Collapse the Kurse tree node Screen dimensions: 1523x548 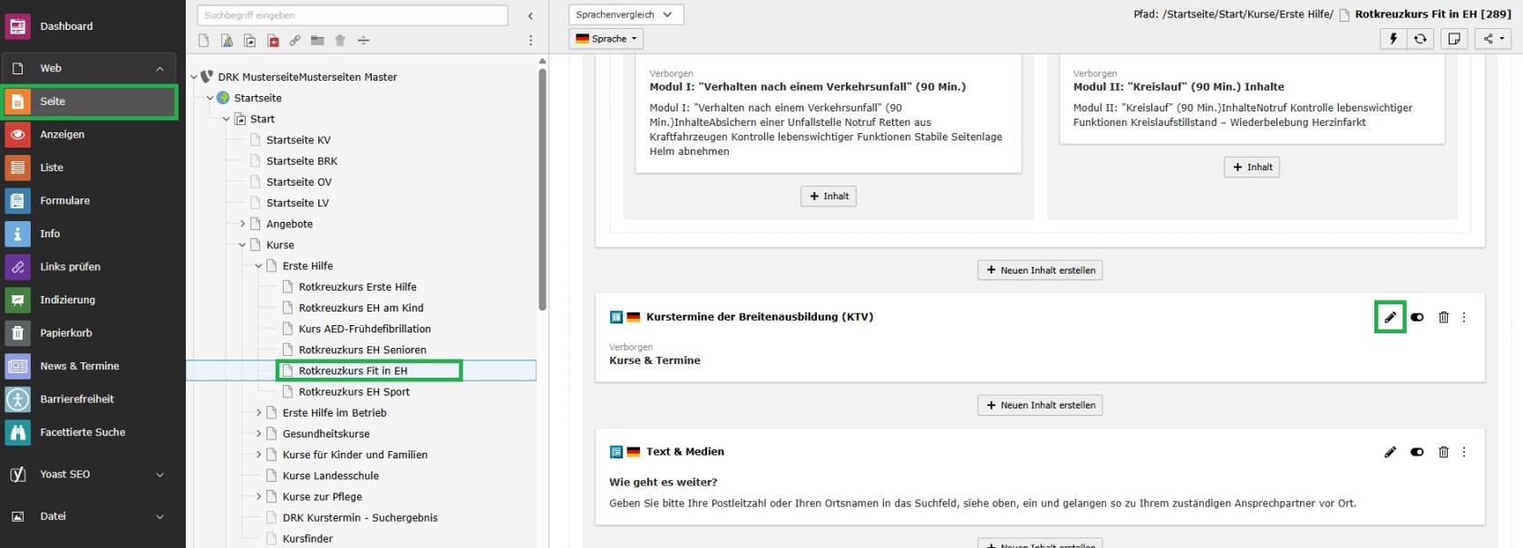(x=242, y=245)
